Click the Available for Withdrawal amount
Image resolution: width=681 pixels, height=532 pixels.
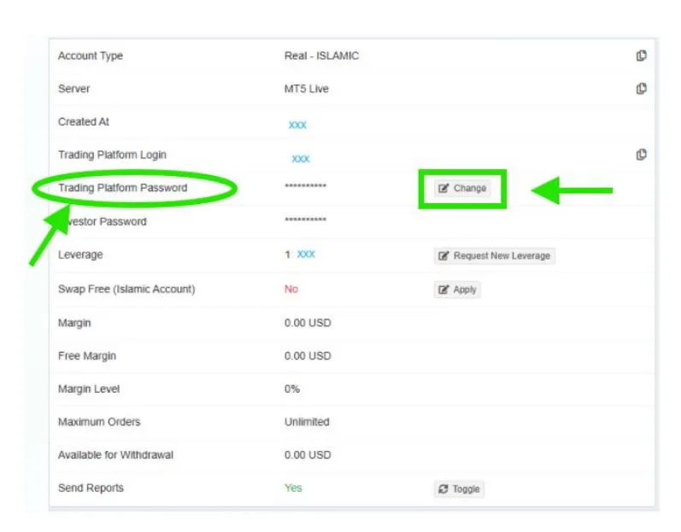pyautogui.click(x=308, y=455)
